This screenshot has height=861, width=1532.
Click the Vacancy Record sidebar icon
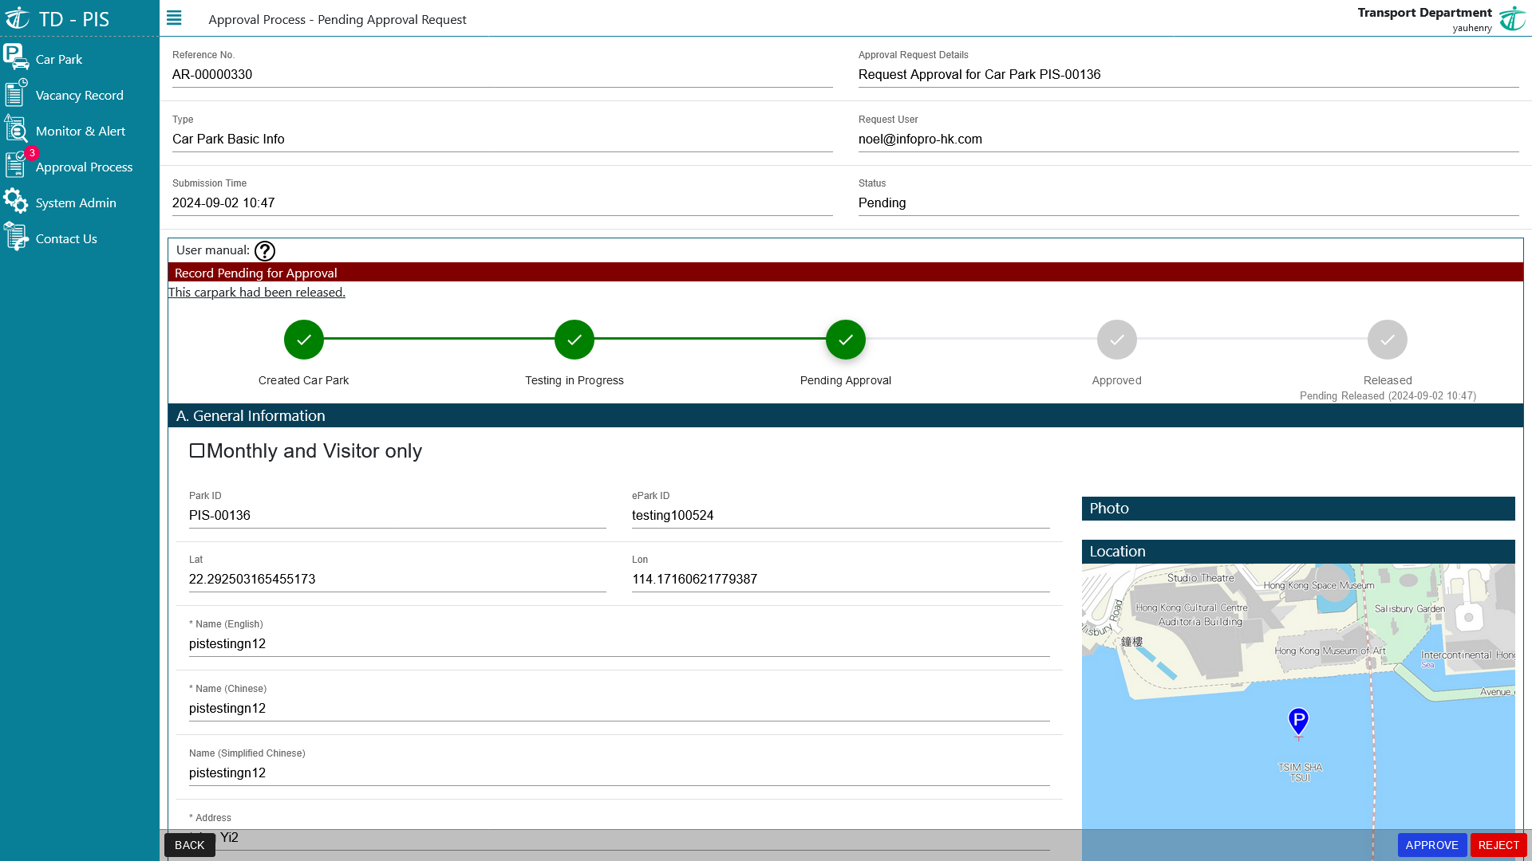(x=16, y=93)
